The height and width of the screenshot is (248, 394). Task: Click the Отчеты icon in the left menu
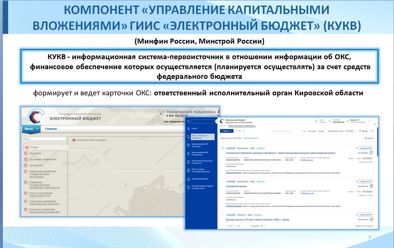pyautogui.click(x=27, y=147)
